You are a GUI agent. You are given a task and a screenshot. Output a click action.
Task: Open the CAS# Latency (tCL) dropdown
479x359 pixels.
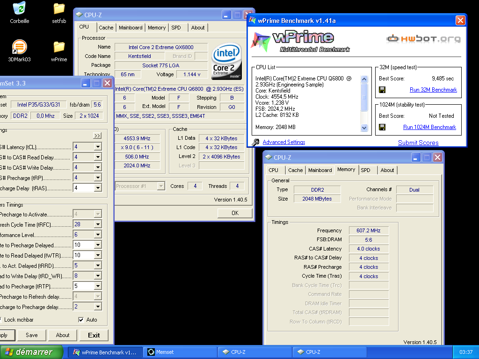[98, 147]
